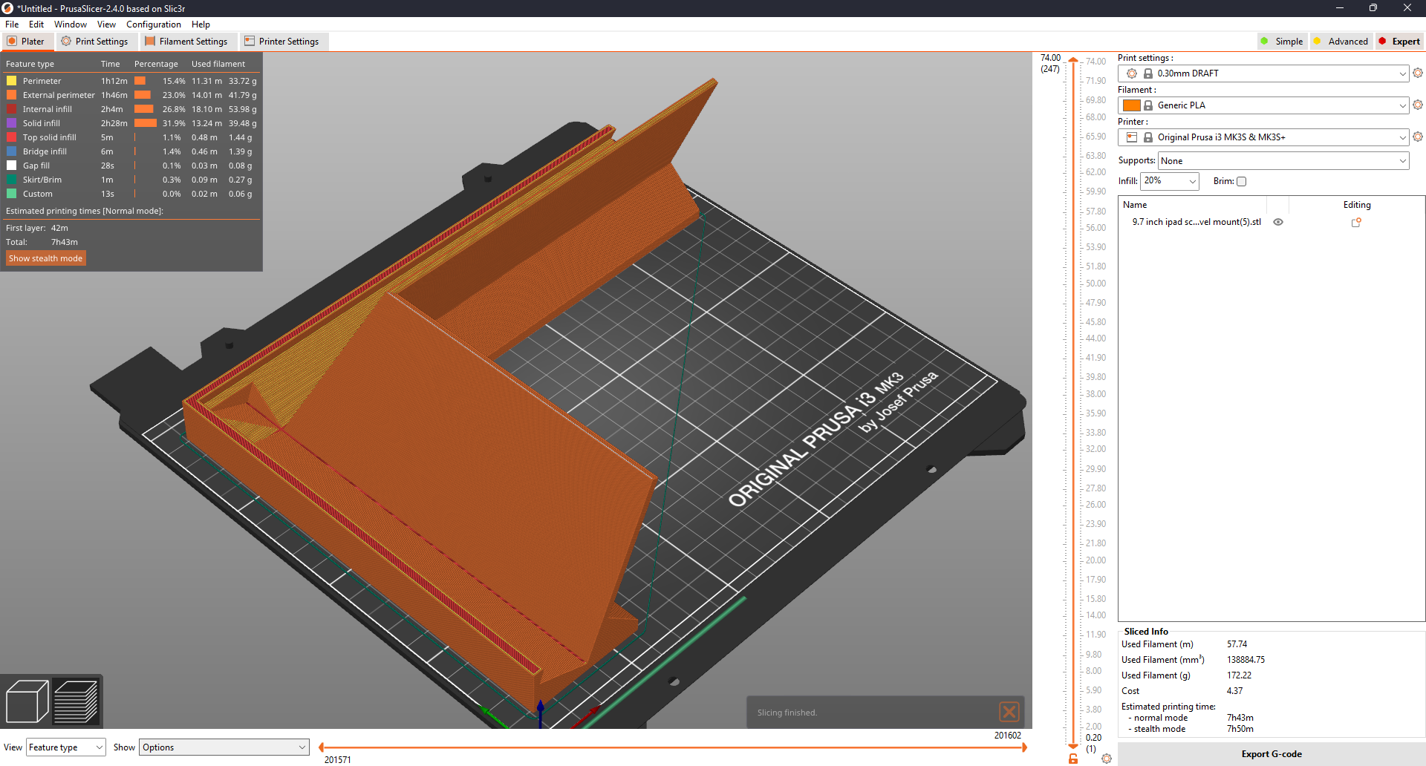Click the Editing column header in object list
The width and height of the screenshot is (1426, 766).
coord(1357,205)
